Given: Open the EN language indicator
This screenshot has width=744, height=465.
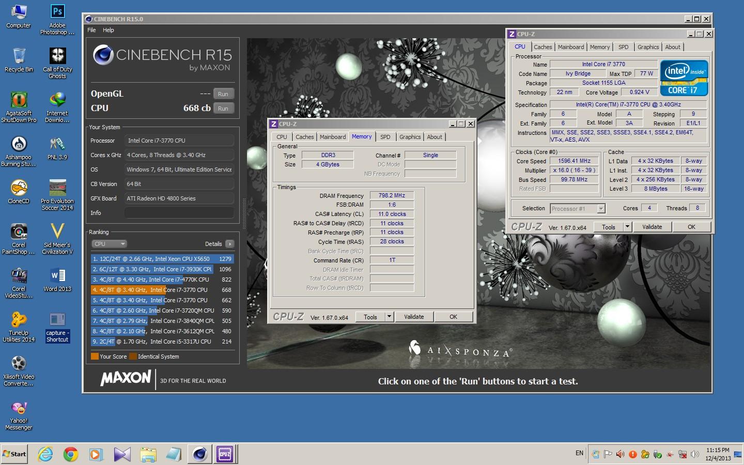Looking at the screenshot, I should click(x=579, y=453).
